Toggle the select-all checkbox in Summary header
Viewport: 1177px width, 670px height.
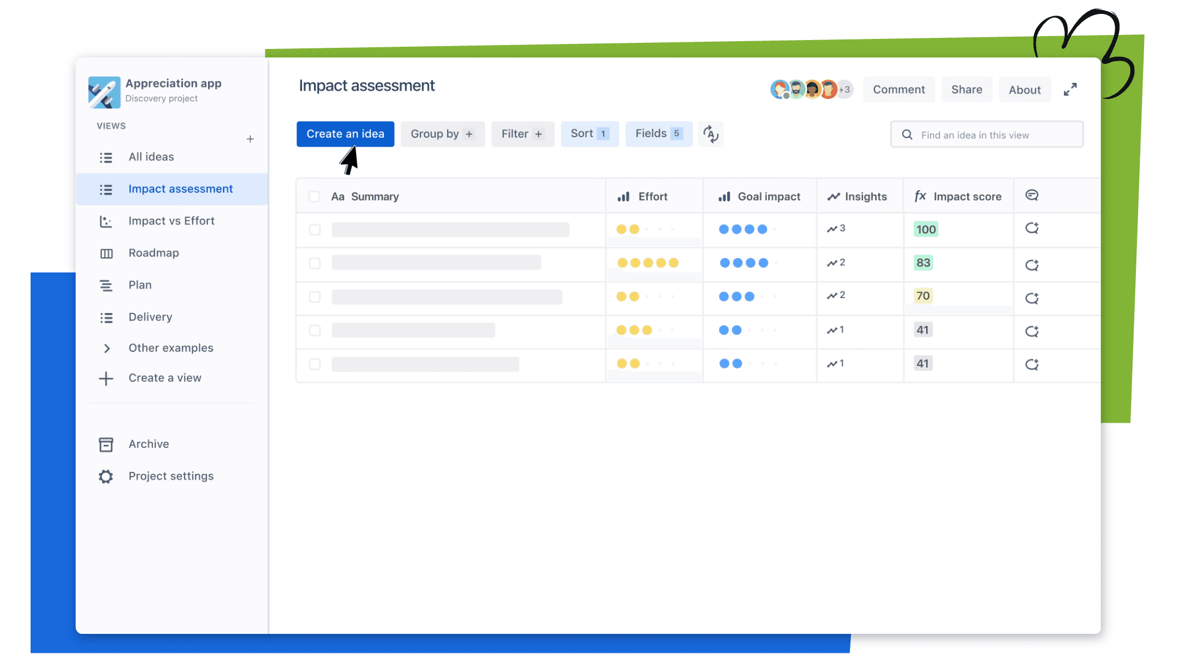tap(314, 197)
